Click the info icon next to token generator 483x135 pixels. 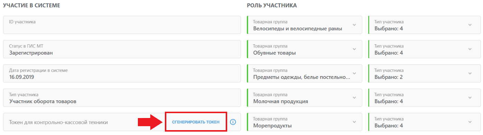click(233, 122)
